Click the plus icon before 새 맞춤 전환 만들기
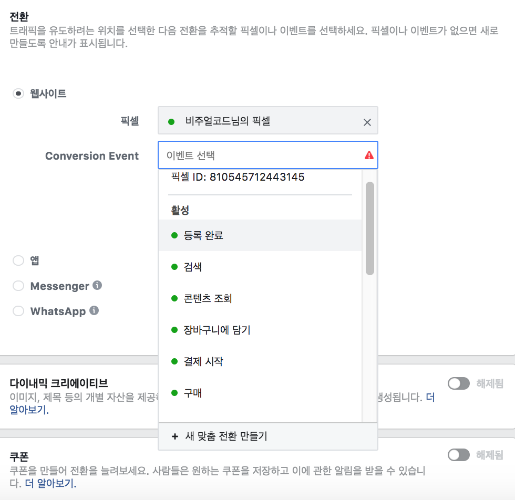 click(x=175, y=436)
